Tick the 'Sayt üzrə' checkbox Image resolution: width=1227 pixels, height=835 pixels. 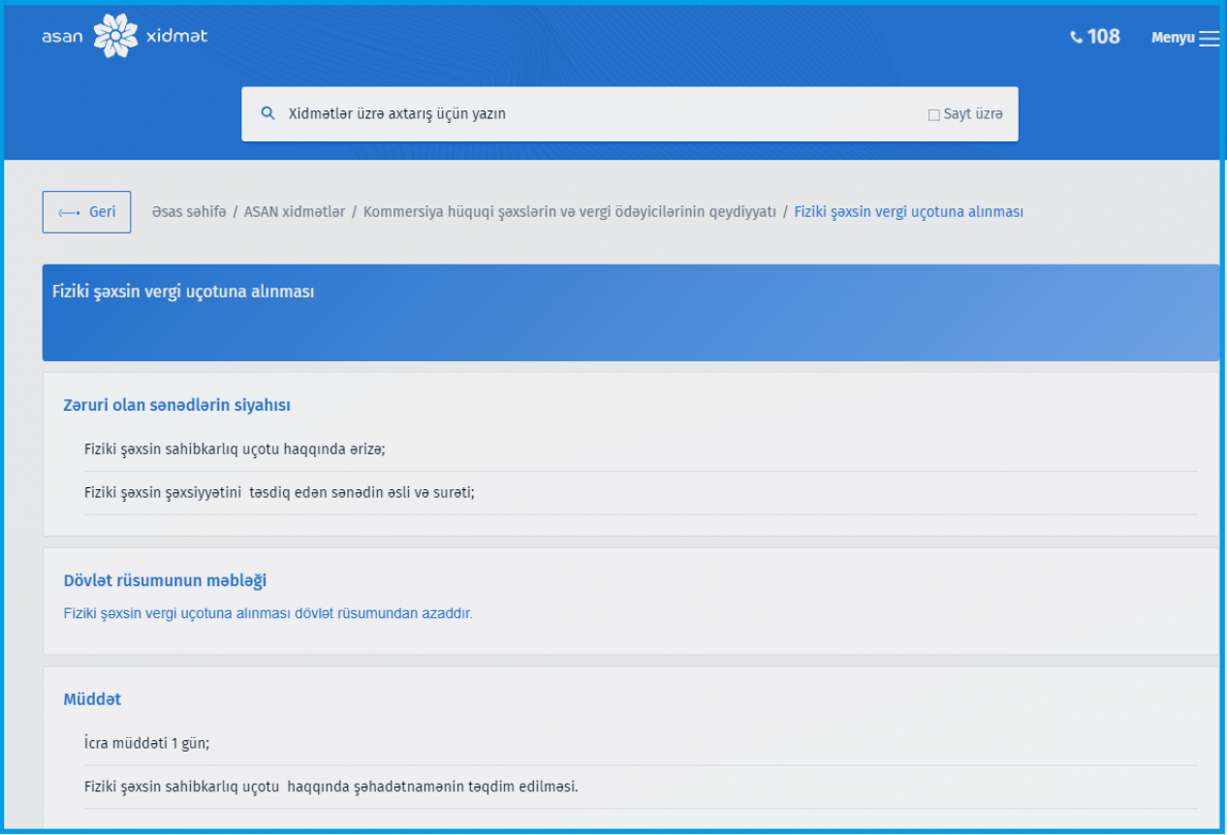pyautogui.click(x=934, y=115)
